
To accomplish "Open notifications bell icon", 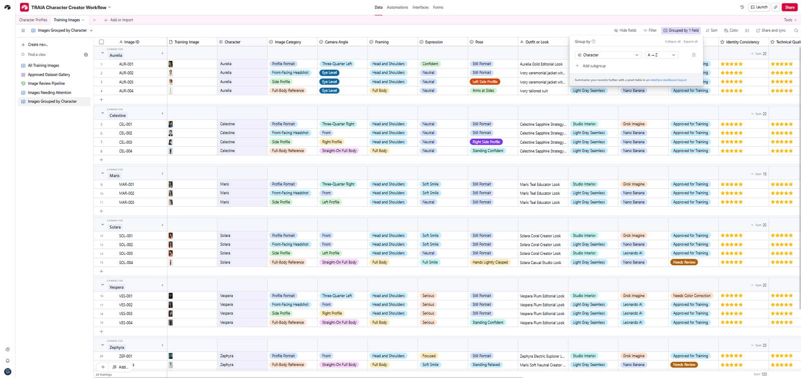I will tap(8, 360).
